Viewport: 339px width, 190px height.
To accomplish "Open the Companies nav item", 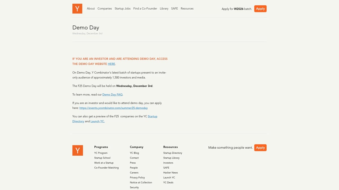I will 105,9.
